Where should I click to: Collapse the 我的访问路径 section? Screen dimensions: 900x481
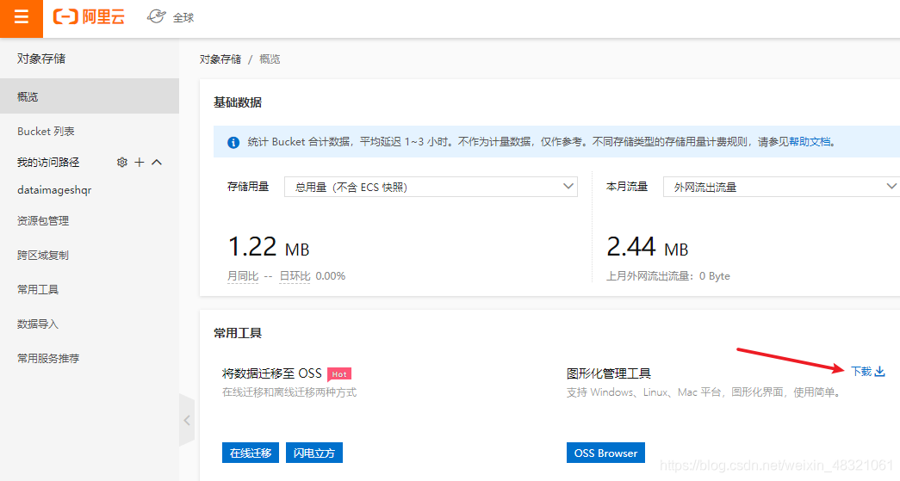pos(157,163)
